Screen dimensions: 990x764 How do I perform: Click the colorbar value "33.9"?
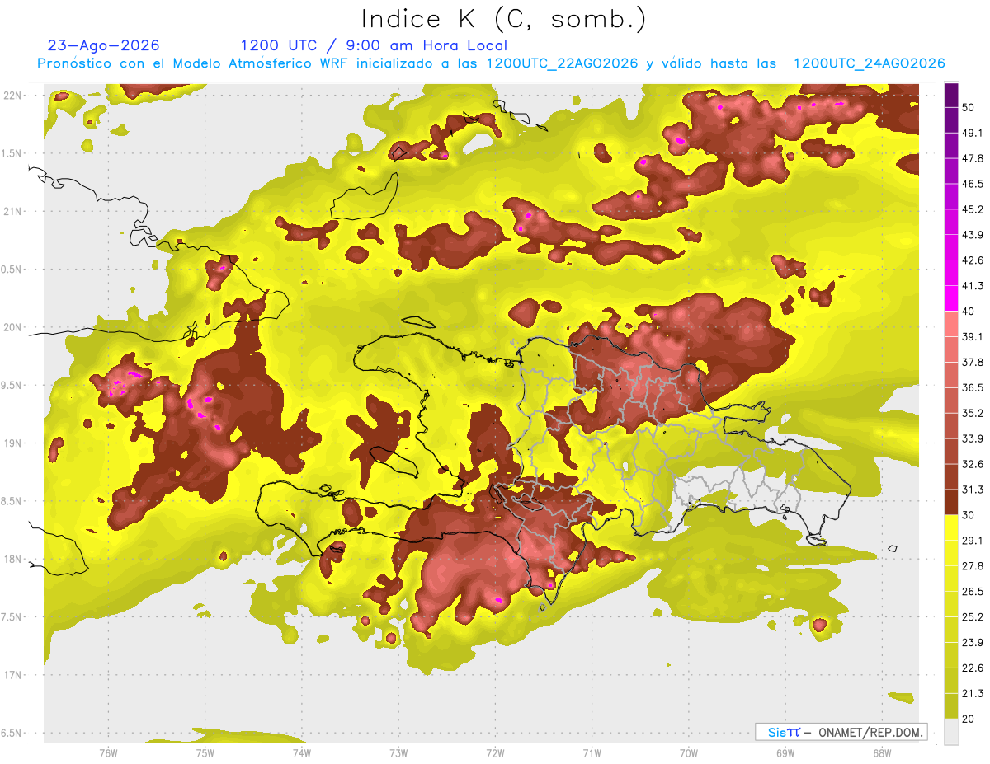point(973,438)
